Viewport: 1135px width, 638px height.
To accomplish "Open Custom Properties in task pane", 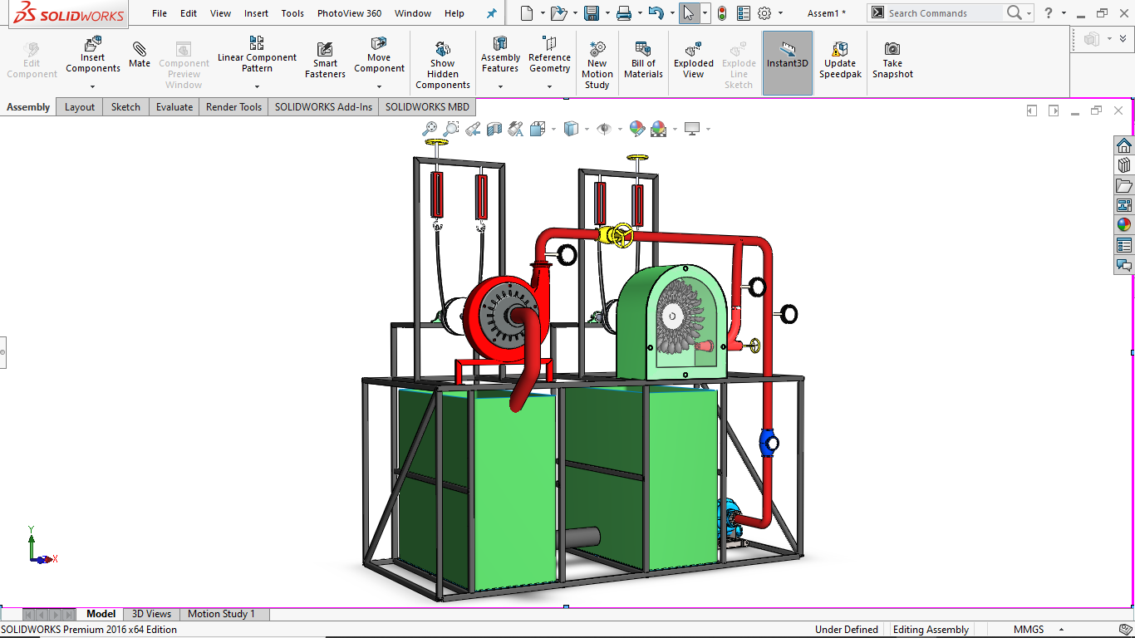I will pos(1124,245).
